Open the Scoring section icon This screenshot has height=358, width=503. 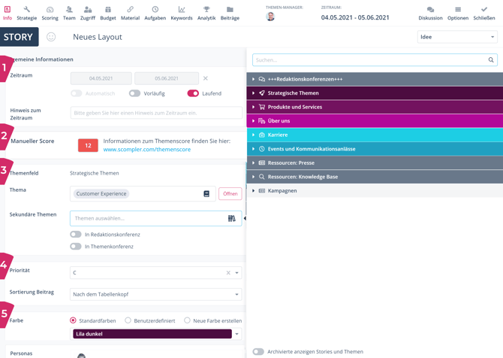[50, 10]
